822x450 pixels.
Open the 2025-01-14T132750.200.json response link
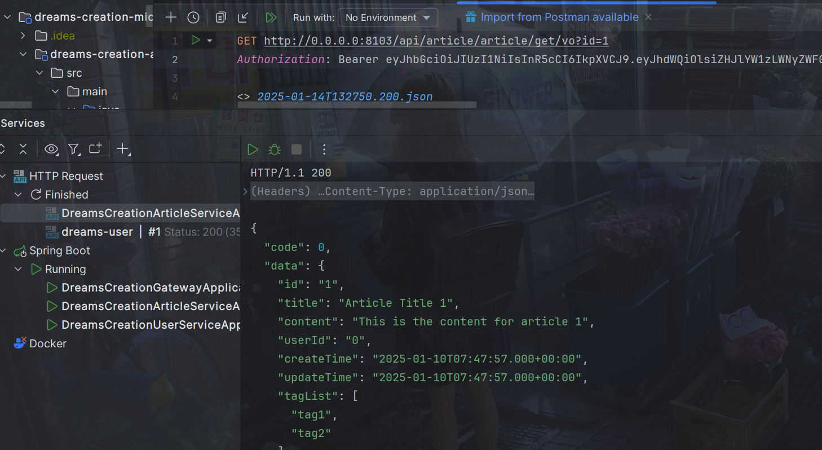coord(344,96)
